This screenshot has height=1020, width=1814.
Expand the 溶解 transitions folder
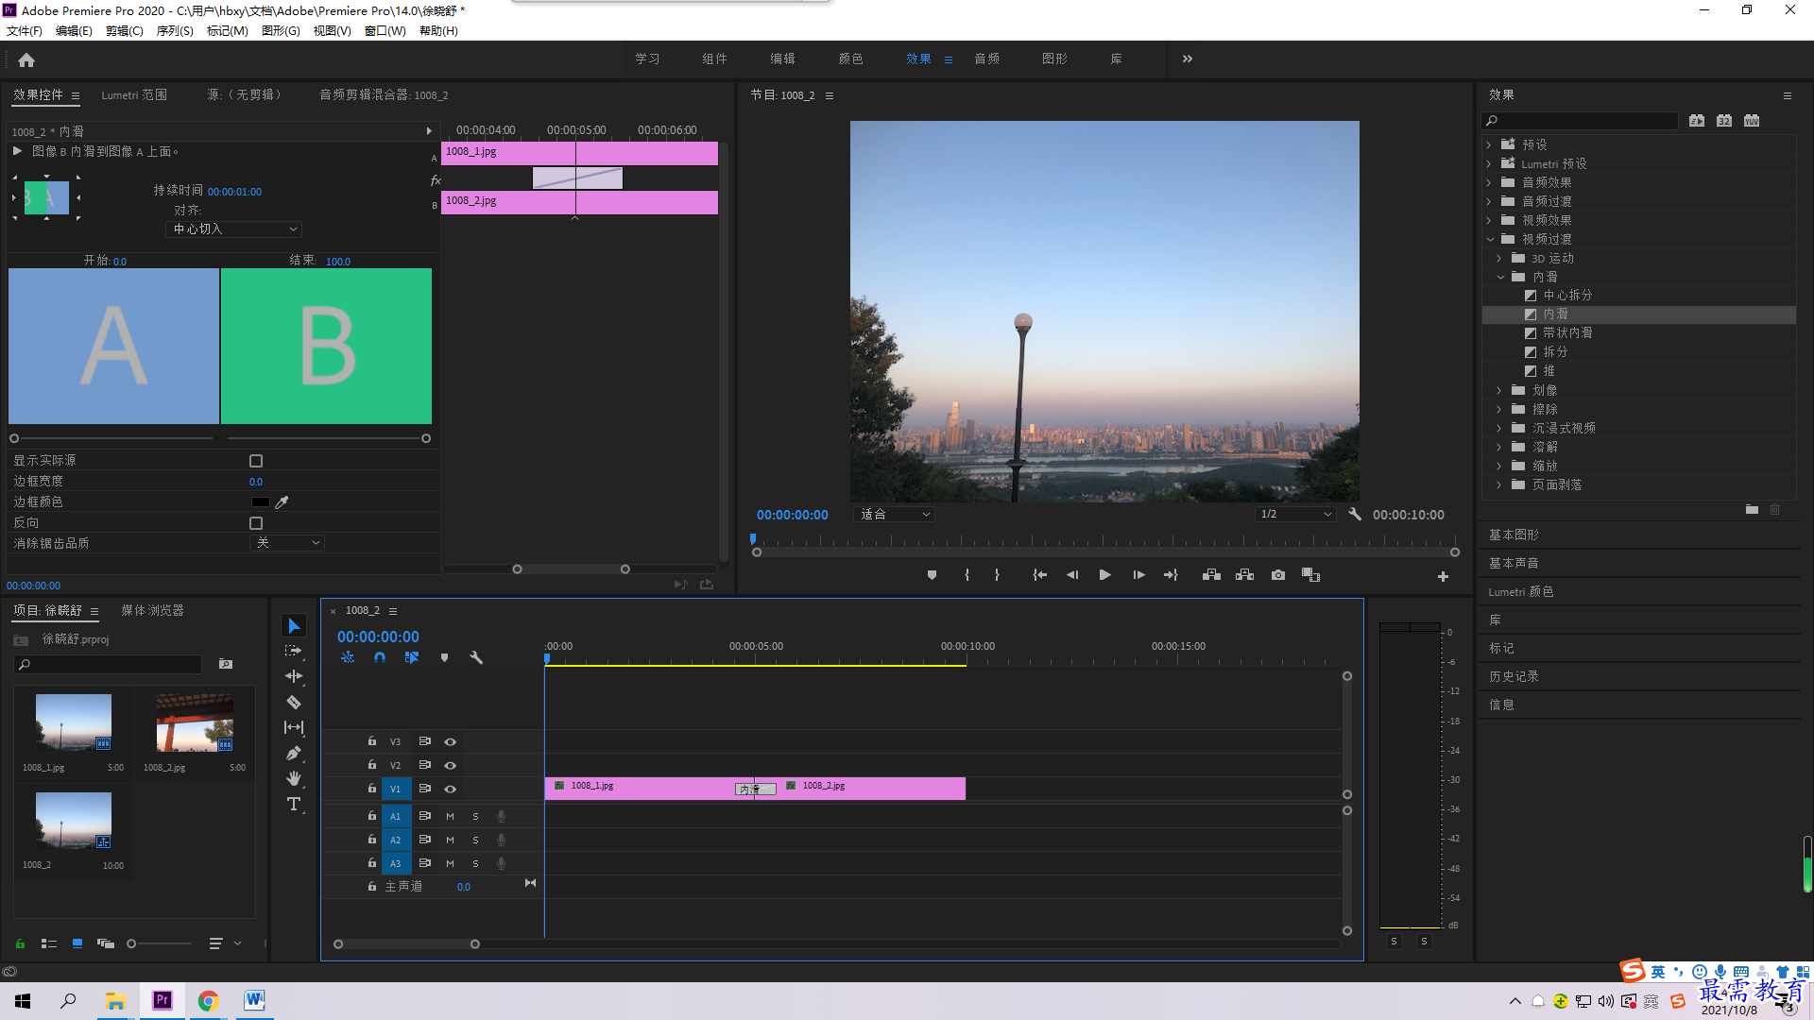click(1499, 448)
